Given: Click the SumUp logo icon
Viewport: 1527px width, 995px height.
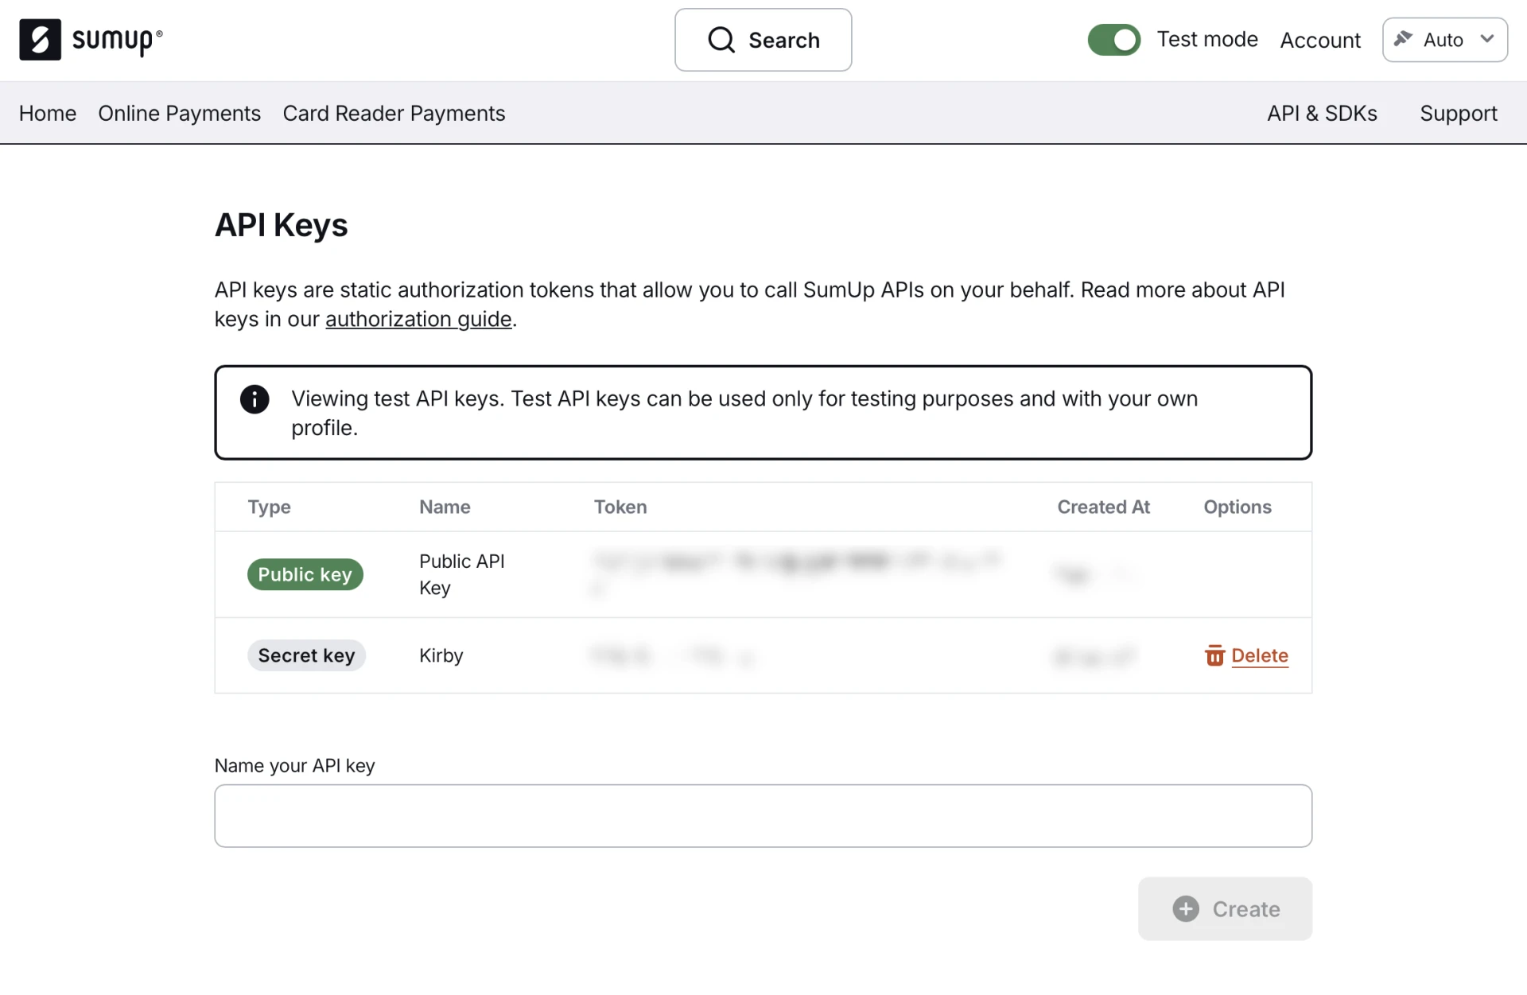Looking at the screenshot, I should (40, 40).
